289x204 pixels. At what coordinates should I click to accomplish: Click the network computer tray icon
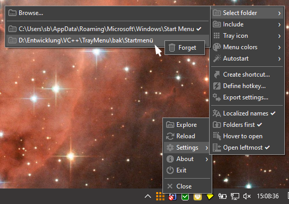pyautogui.click(x=235, y=196)
